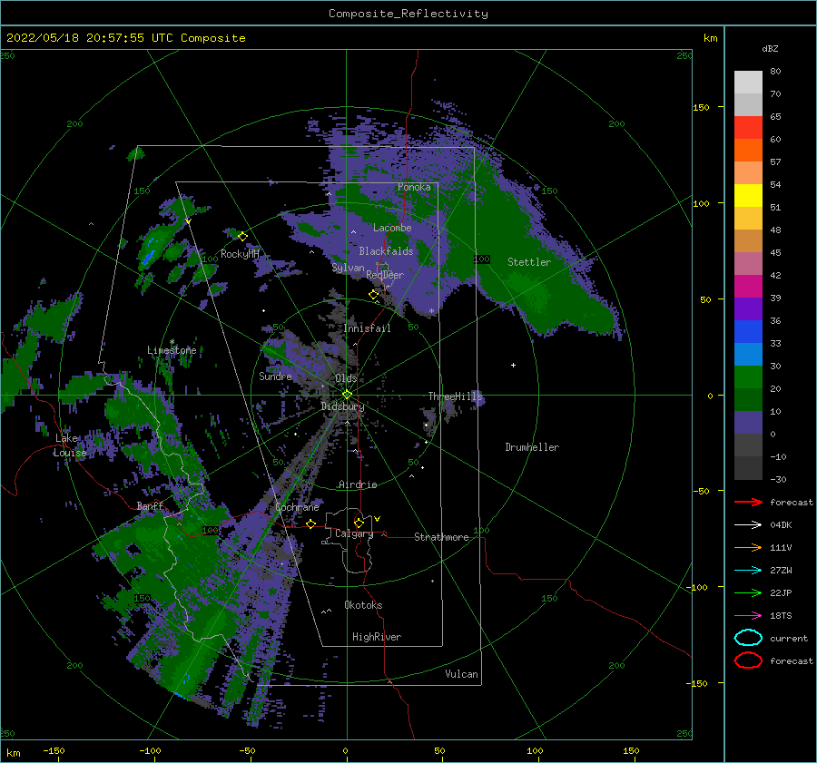Select the bright green 20–30 dBZ swatch
This screenshot has width=817, height=763.
click(748, 377)
